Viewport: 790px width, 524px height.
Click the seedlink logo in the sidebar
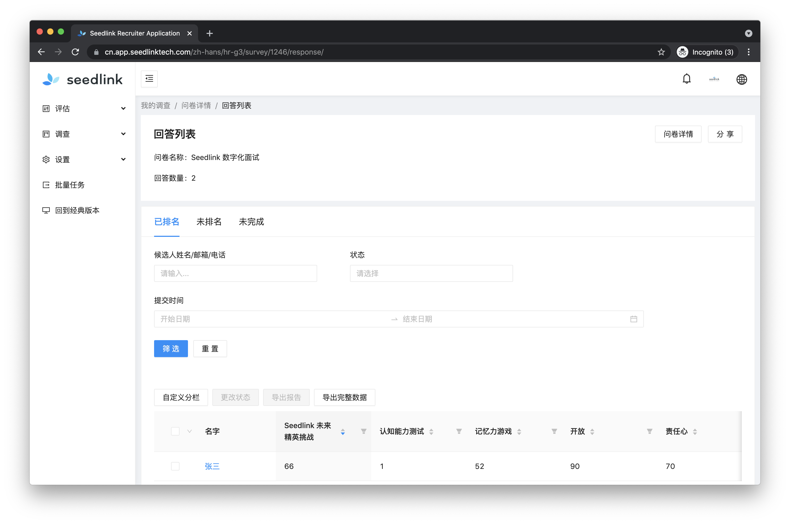[83, 79]
